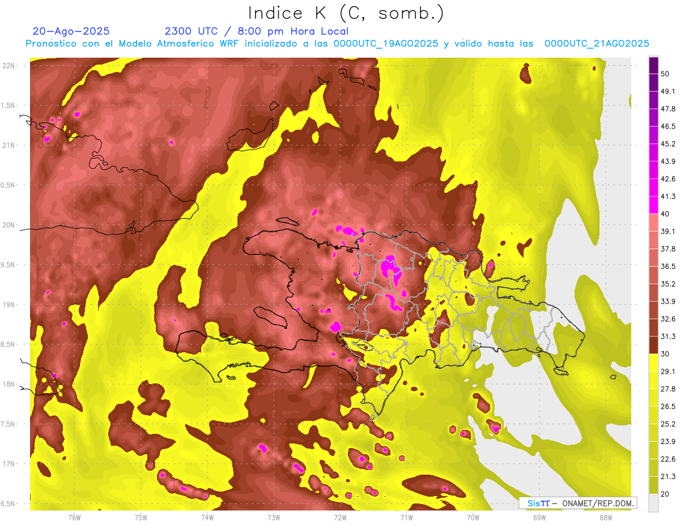Click the longitude label "68W"
This screenshot has width=680, height=525.
(606, 517)
